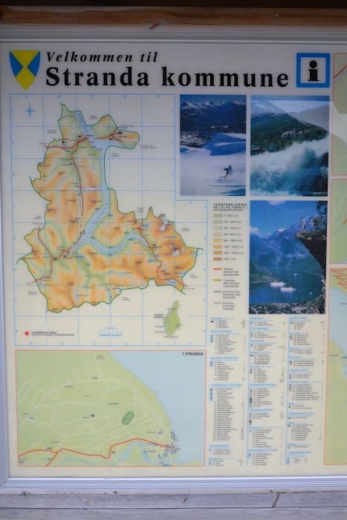Click the yellow Fylkesveg road legend line
The image size is (347, 520).
[217, 280]
